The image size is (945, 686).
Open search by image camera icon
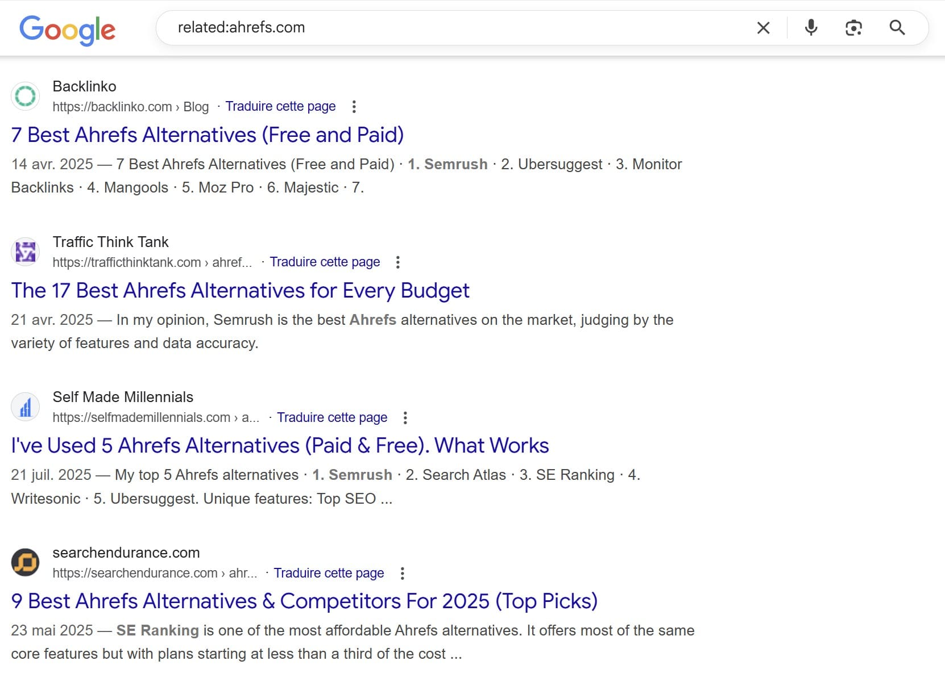tap(853, 28)
